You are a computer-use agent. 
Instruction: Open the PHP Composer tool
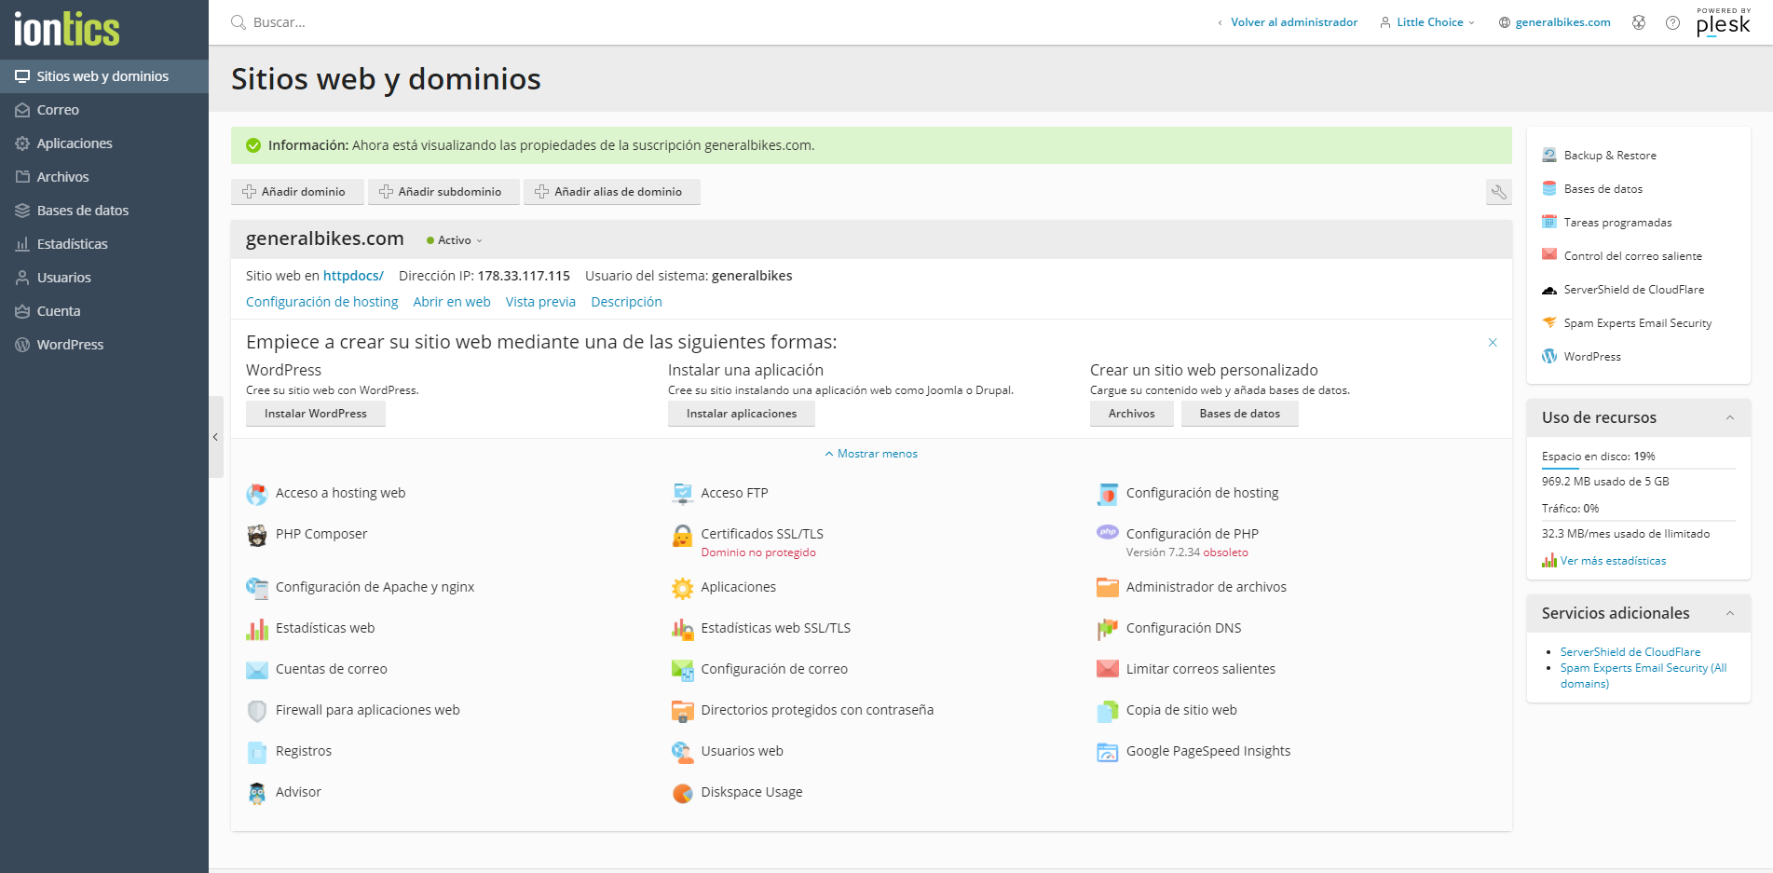(x=321, y=534)
